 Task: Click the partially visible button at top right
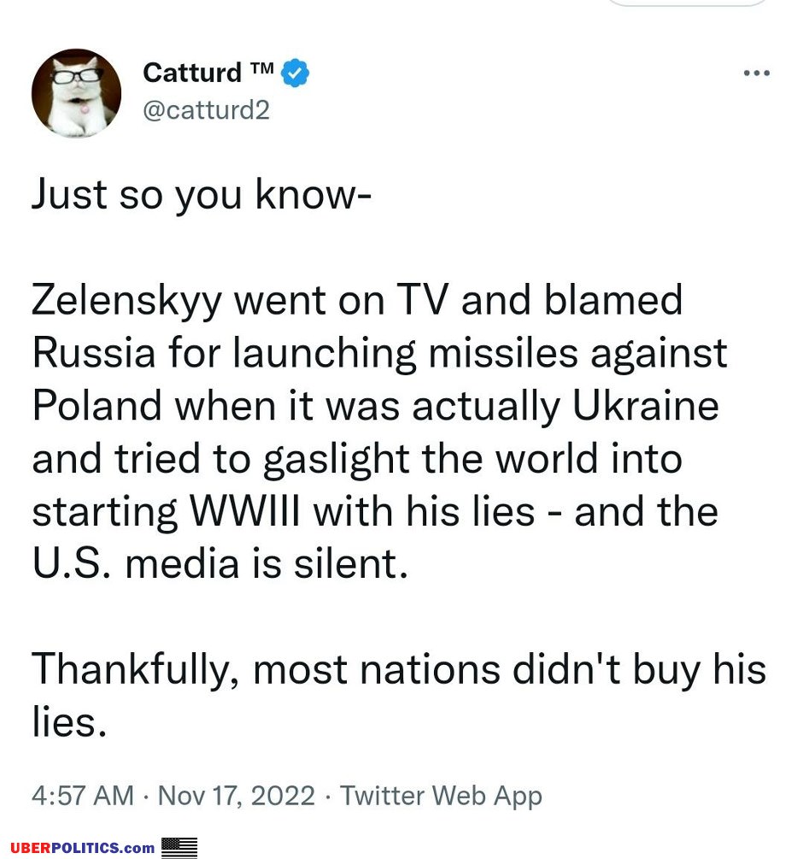(688, 3)
